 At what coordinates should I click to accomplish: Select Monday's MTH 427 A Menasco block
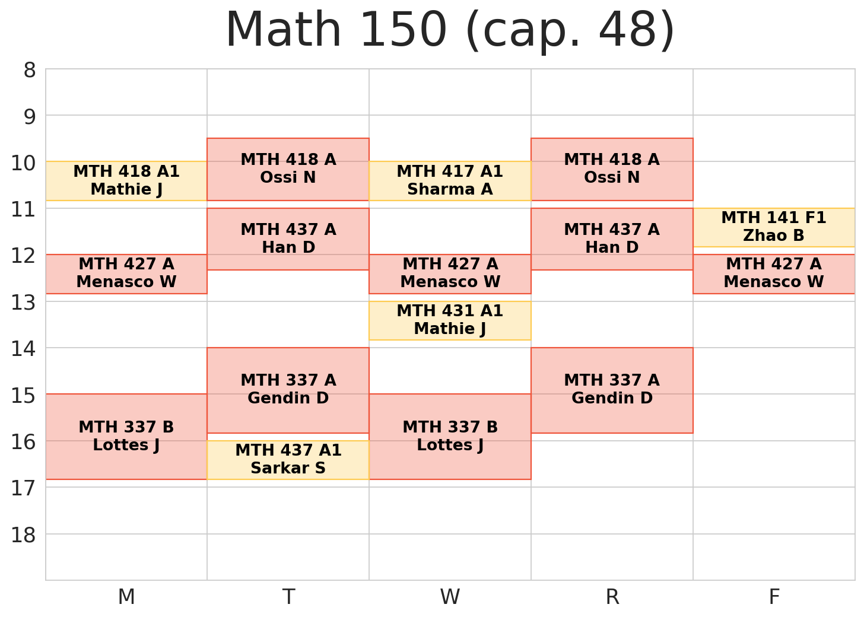pos(126,273)
